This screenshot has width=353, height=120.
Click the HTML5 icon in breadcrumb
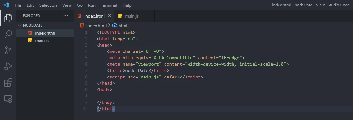click(x=82, y=26)
